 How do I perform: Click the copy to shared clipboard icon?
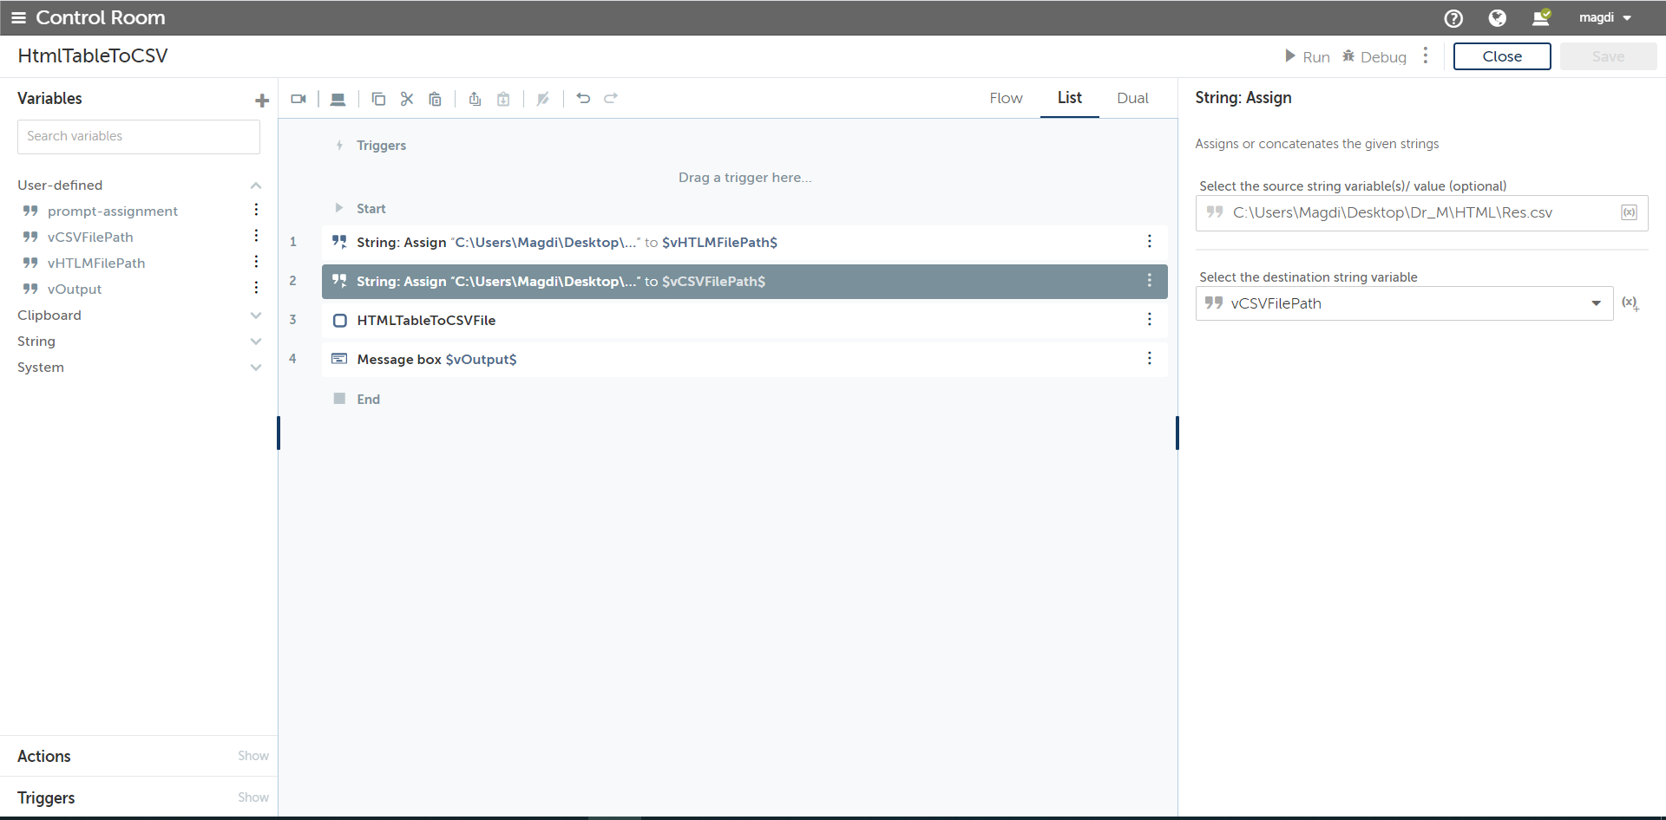(x=475, y=99)
